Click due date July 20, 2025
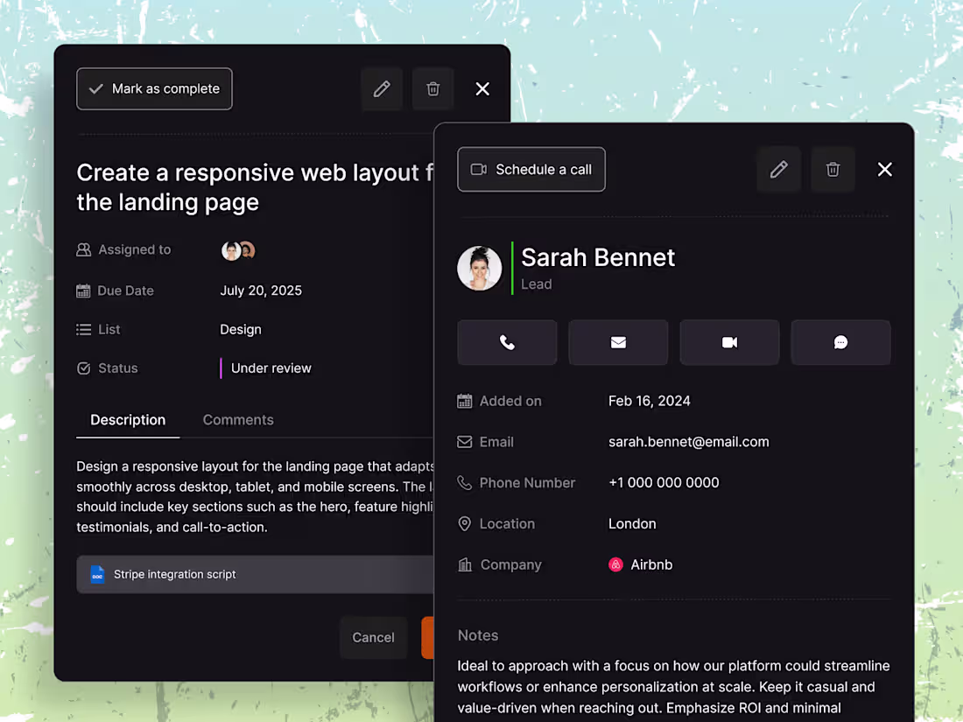Image resolution: width=963 pixels, height=722 pixels. coord(261,291)
